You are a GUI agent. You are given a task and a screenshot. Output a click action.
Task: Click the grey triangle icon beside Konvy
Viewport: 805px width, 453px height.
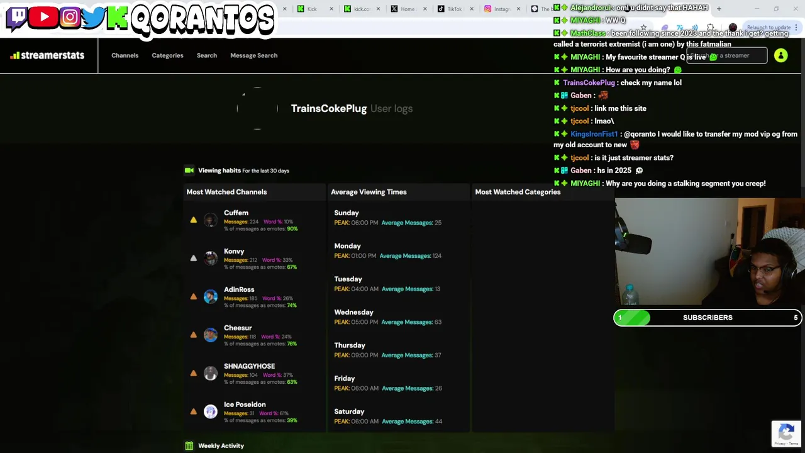pos(194,258)
